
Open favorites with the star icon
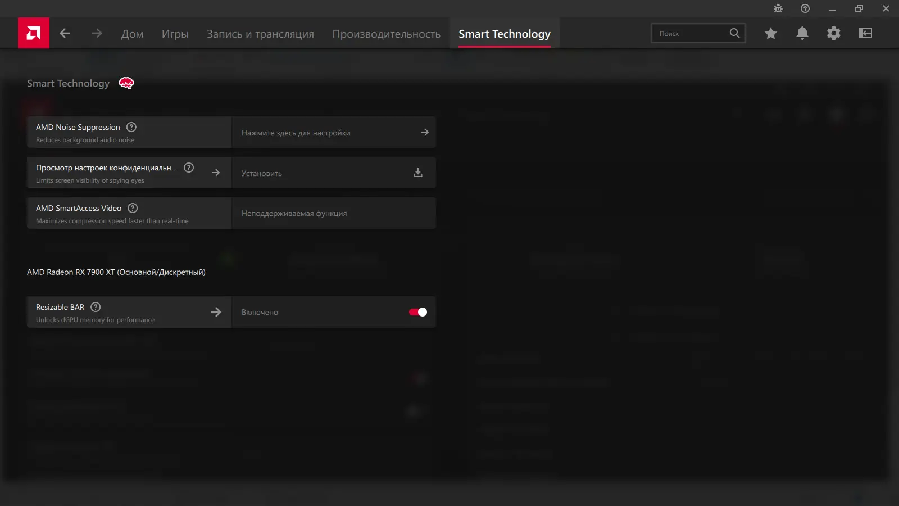click(771, 33)
